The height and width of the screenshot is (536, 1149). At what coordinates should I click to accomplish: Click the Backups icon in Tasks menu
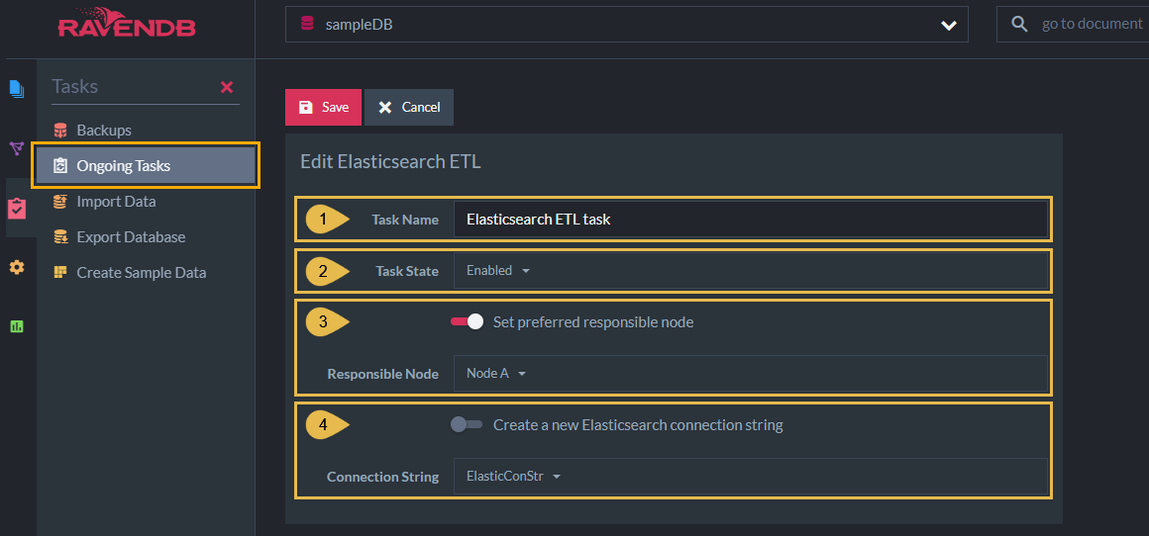pos(60,131)
